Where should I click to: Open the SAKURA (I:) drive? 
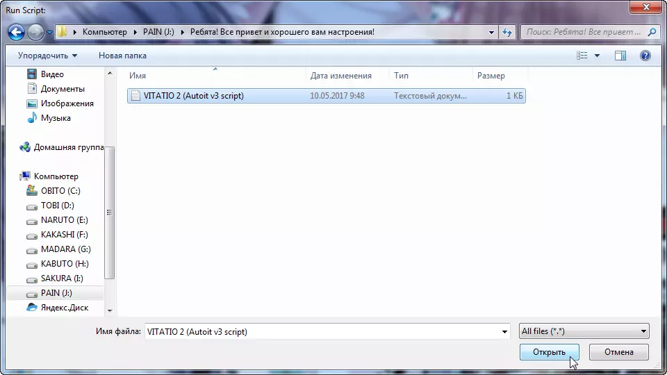tap(62, 278)
